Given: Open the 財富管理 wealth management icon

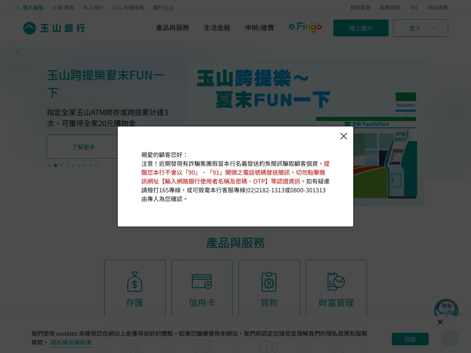Looking at the screenshot, I should 336,282.
